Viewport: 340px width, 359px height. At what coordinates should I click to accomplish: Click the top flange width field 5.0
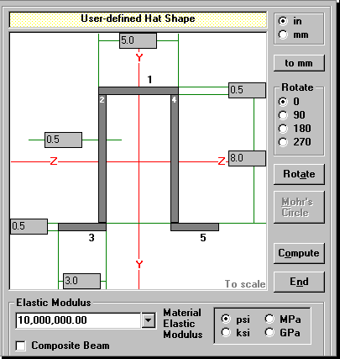138,40
